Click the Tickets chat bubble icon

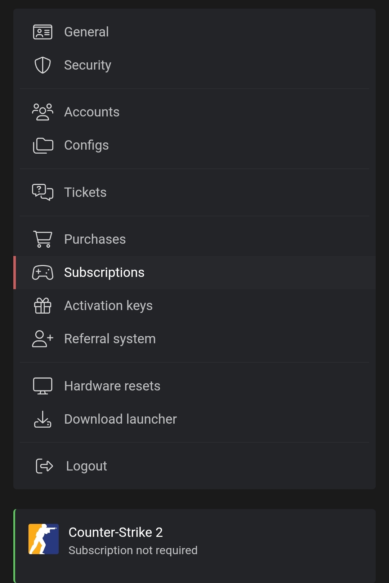43,192
